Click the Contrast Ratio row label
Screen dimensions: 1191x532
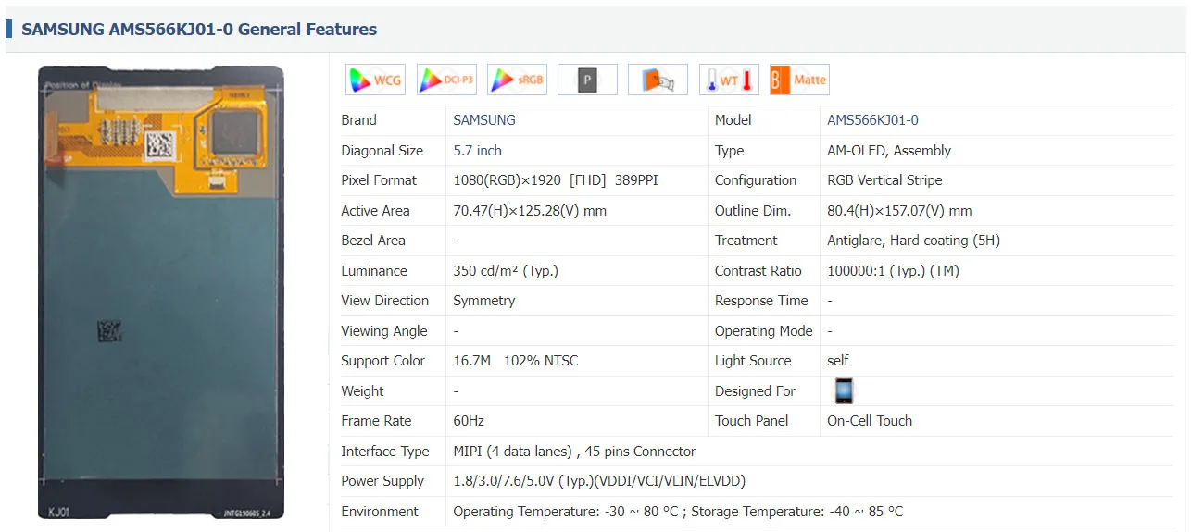[x=758, y=270]
